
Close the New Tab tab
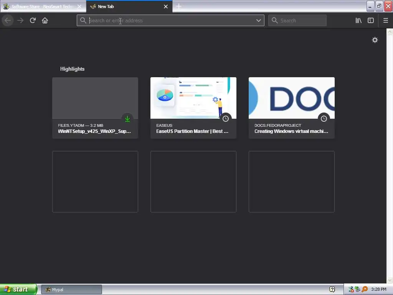[x=166, y=7]
